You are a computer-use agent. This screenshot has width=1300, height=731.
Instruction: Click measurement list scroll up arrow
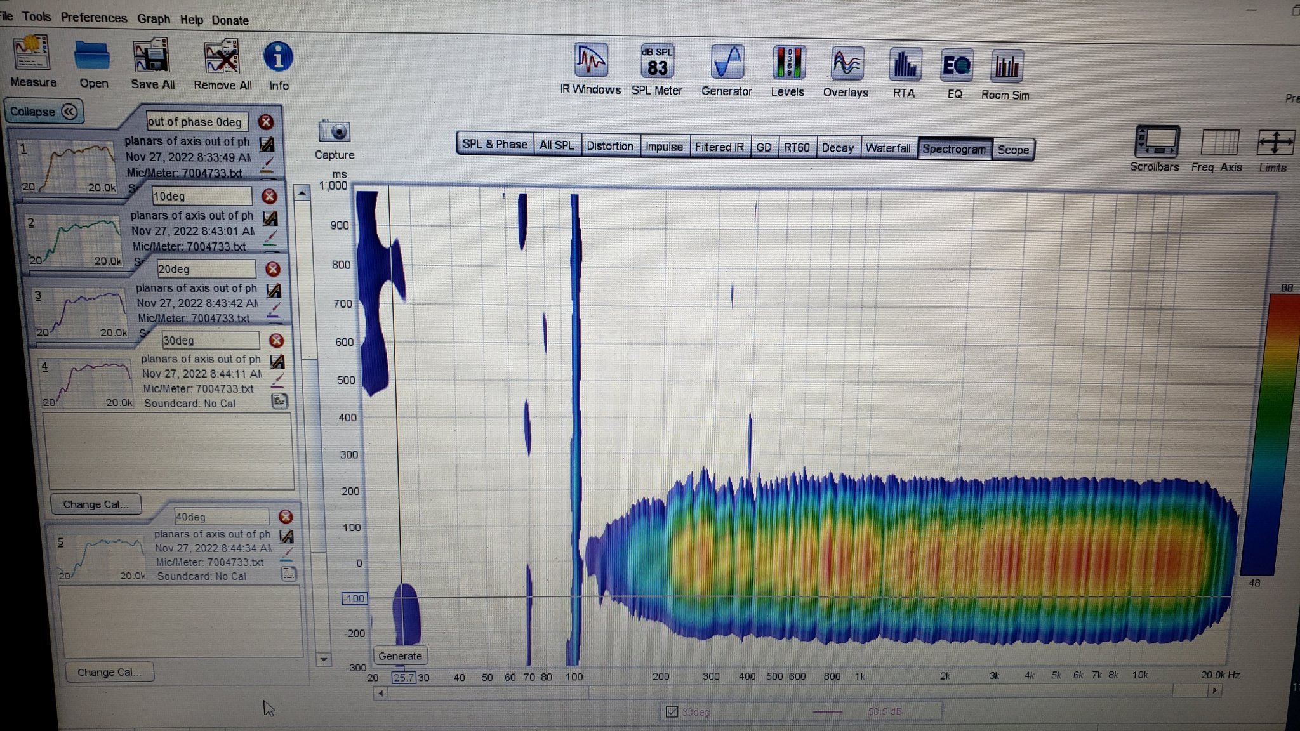coord(302,192)
